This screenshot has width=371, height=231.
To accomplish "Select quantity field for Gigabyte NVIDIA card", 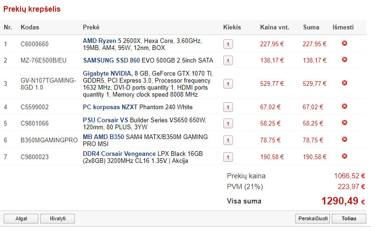I will (x=228, y=84).
